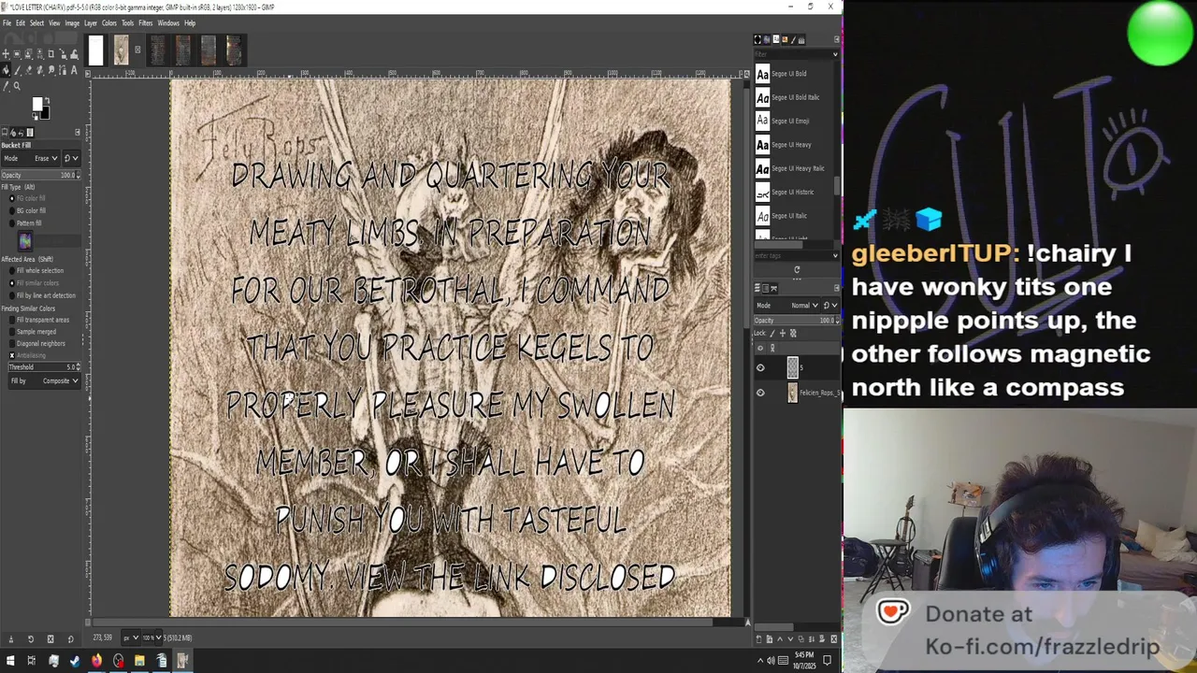Screen dimensions: 1197x673
Task: Open tool options panel configure menu
Action: pos(78,132)
